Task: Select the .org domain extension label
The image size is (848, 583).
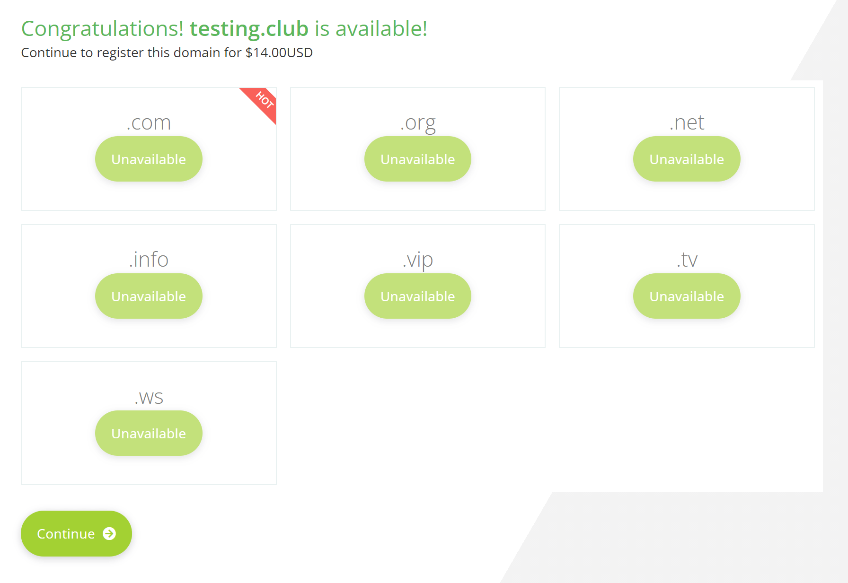Action: [417, 123]
